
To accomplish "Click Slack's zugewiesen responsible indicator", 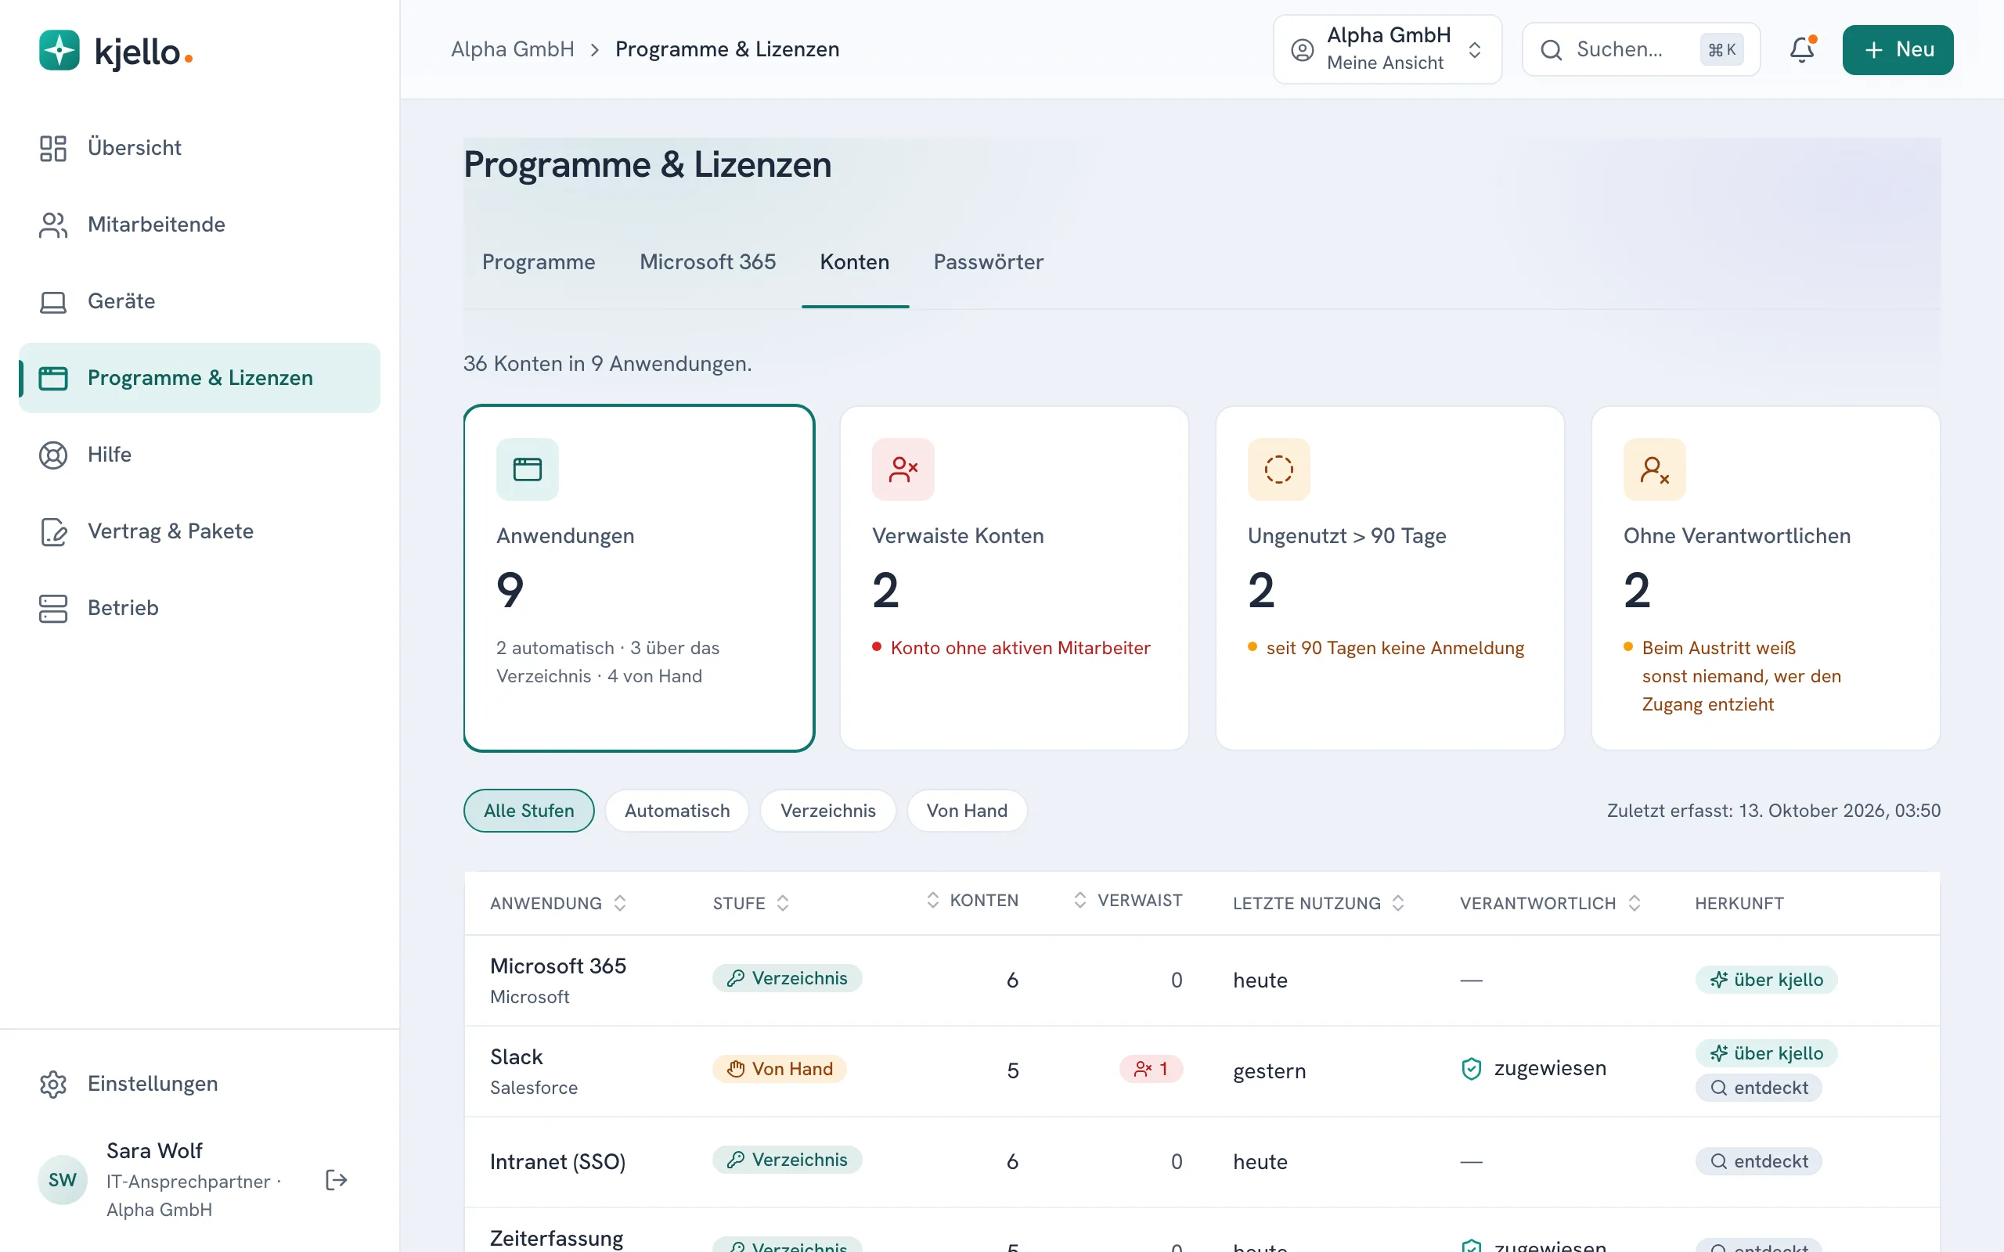I will (x=1533, y=1069).
